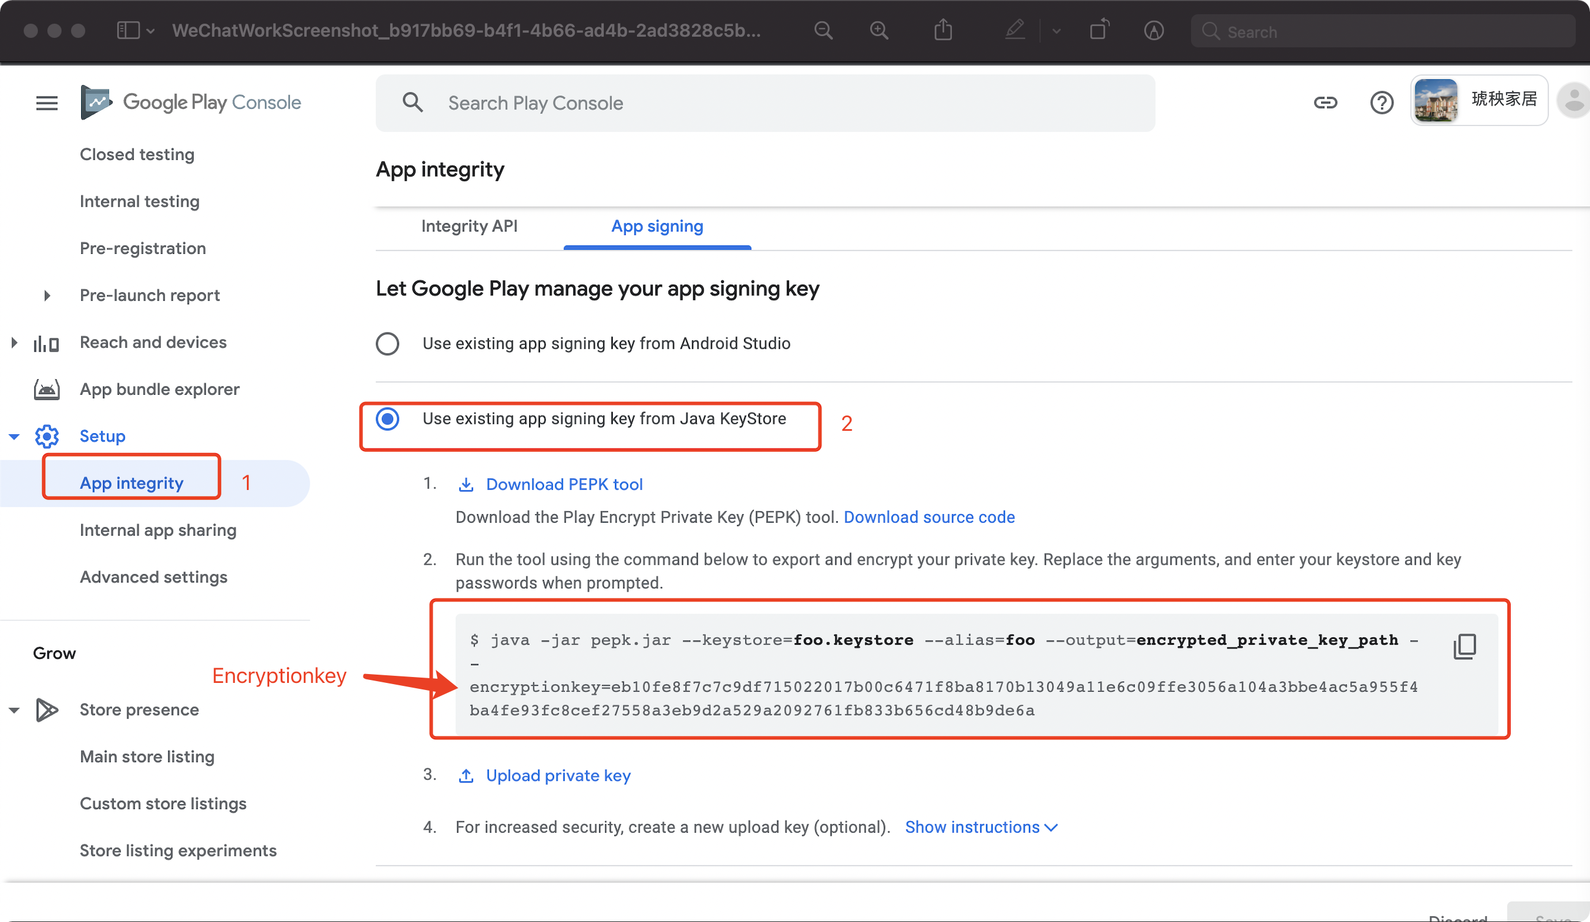Collapse the Store presence arrow
The width and height of the screenshot is (1590, 922).
pos(14,711)
